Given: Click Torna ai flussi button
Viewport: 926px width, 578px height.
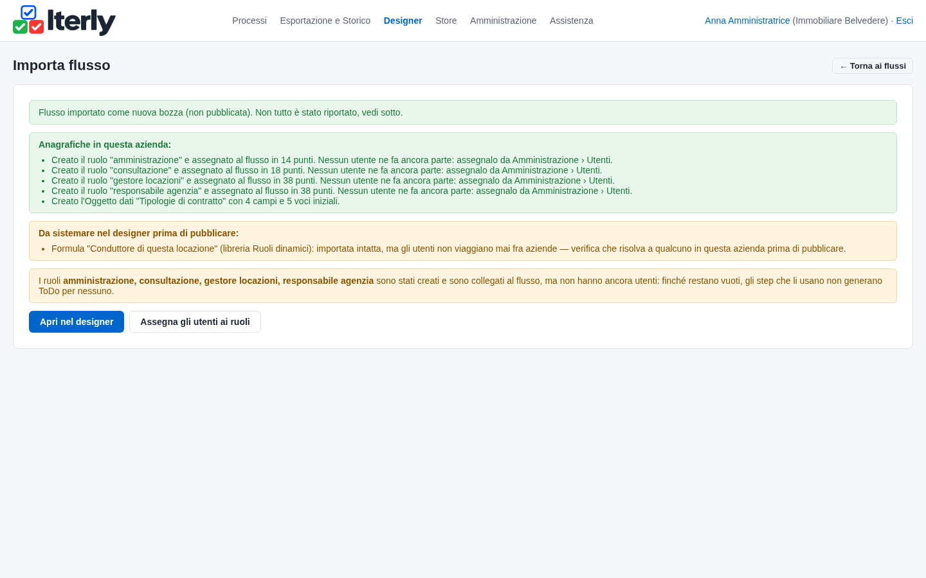Looking at the screenshot, I should 873,66.
